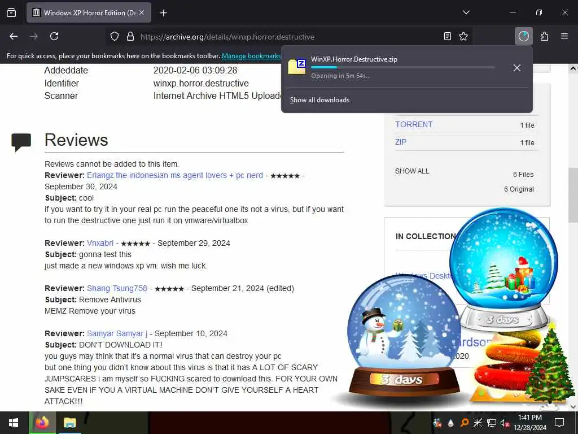Bookmark this page with the star icon
This screenshot has width=578, height=434.
pyautogui.click(x=463, y=36)
